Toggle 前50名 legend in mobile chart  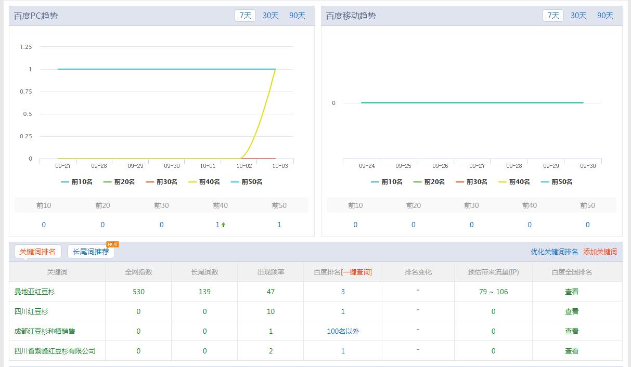pyautogui.click(x=557, y=182)
